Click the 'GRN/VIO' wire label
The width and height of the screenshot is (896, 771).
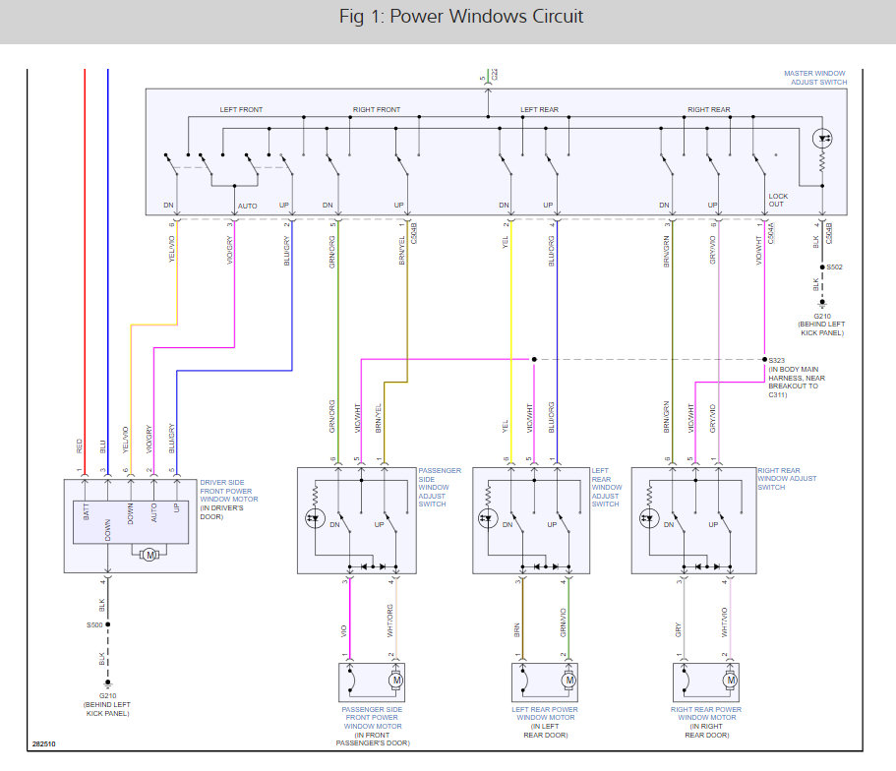(563, 623)
